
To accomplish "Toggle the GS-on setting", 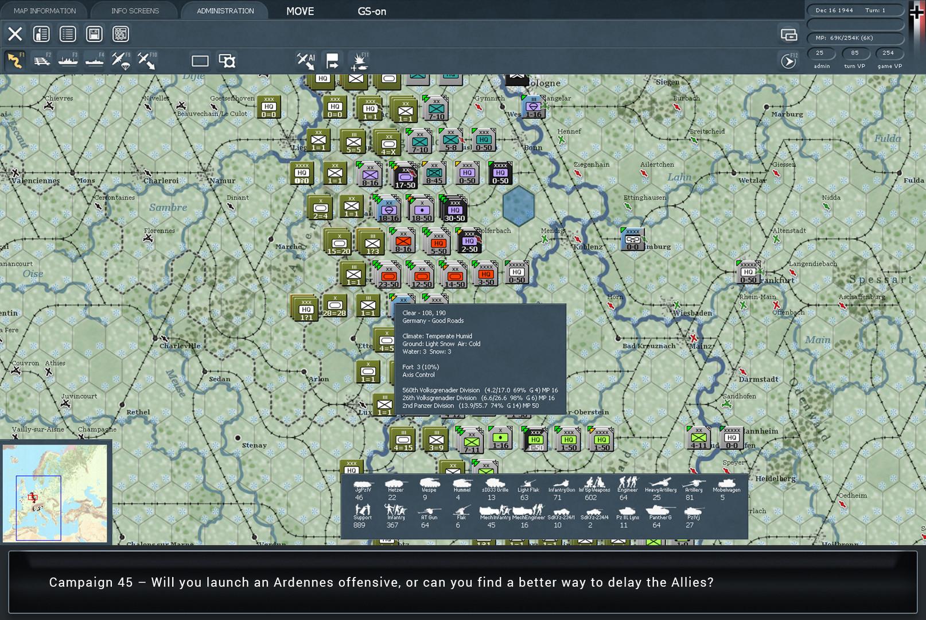I will pos(372,11).
